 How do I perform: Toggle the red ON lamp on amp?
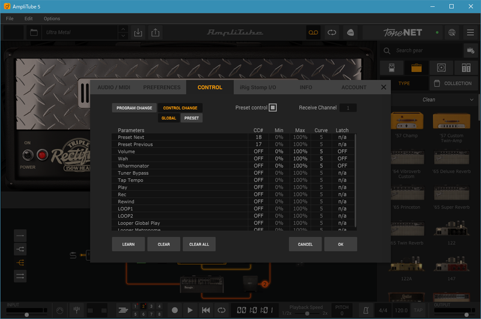(x=42, y=155)
